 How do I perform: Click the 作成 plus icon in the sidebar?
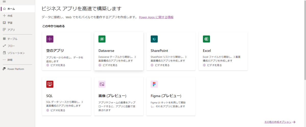[x=4, y=15]
